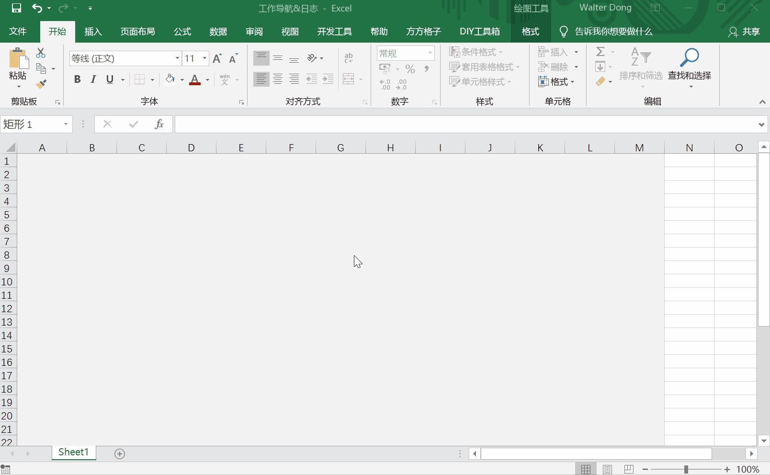The height and width of the screenshot is (475, 770).
Task: Open the DIY工具箱 tab
Action: tap(480, 31)
